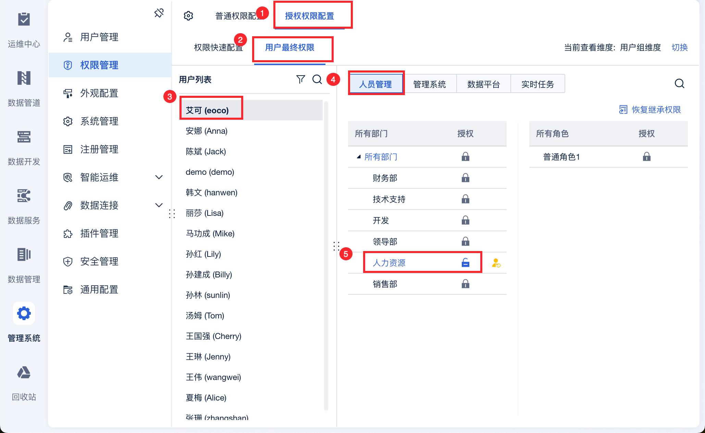Click 恢复继承权限 button
Screen dimensions: 705x433
pyautogui.click(x=650, y=109)
